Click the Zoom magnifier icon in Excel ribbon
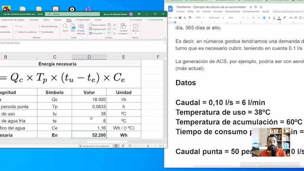304x171 pixels. [x=65, y=28]
